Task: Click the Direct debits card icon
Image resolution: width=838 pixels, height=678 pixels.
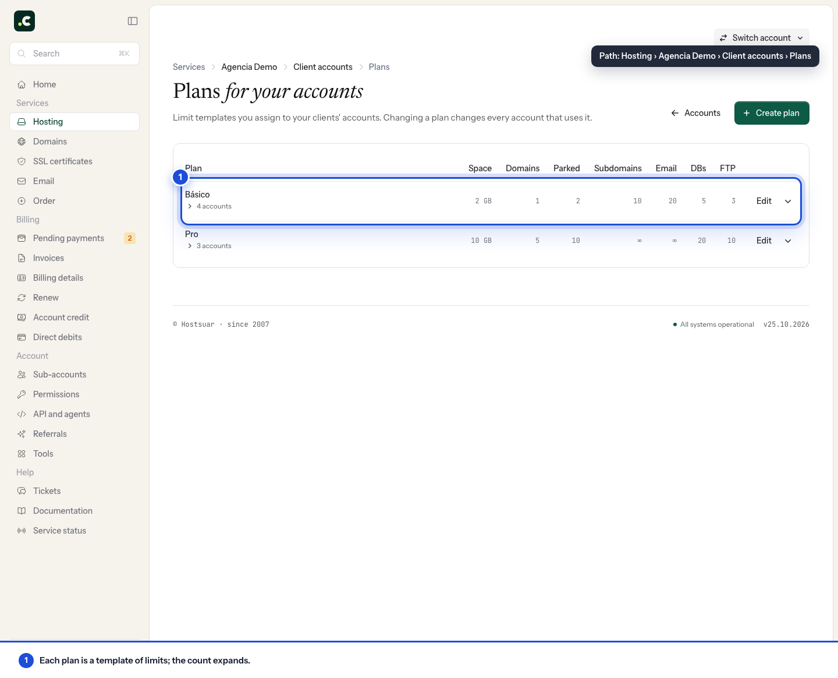Action: pyautogui.click(x=22, y=337)
